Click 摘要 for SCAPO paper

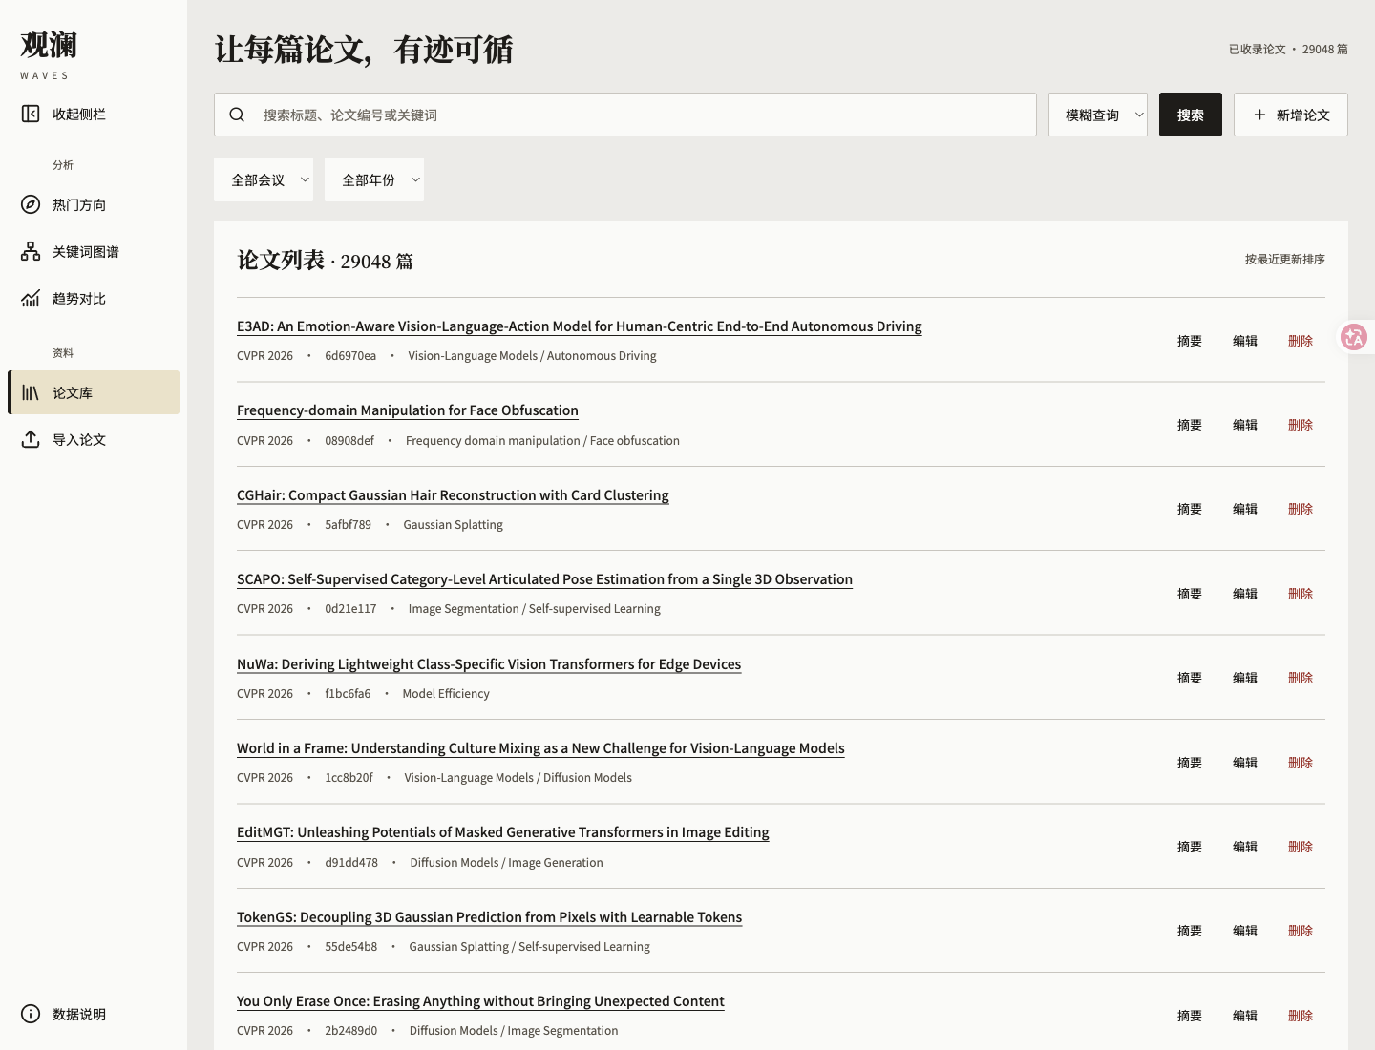pyautogui.click(x=1190, y=594)
